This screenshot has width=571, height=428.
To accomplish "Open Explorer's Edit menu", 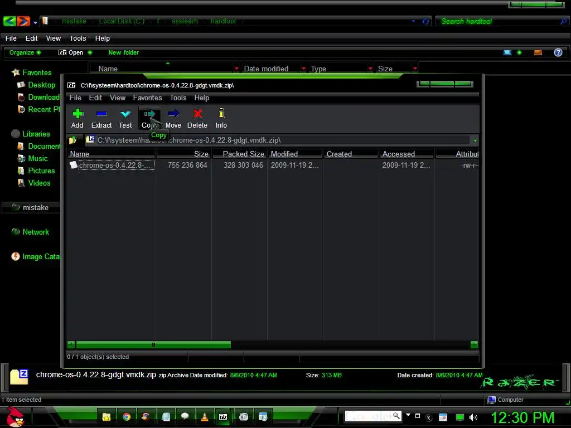I will pos(31,38).
